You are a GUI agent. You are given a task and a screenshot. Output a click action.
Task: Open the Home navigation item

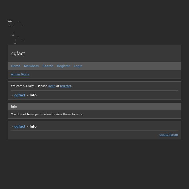pos(15,66)
